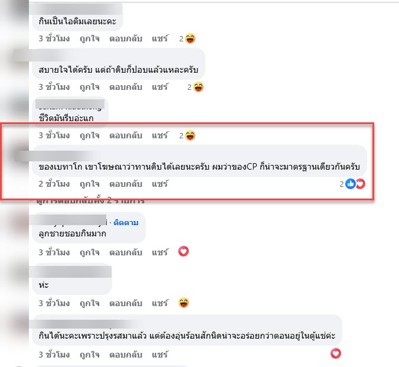This screenshot has height=367, width=399.
Task: Open the 3 ชั่วโมง timestamp of the last comment
Action: (54, 355)
